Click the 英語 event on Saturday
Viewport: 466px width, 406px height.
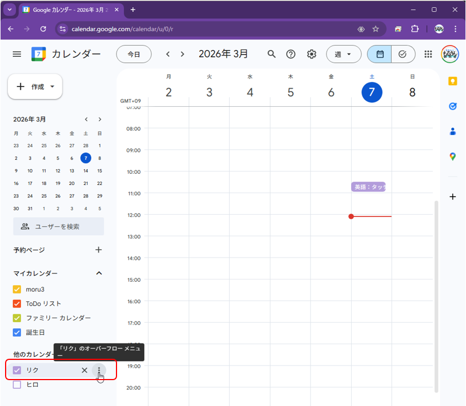368,187
